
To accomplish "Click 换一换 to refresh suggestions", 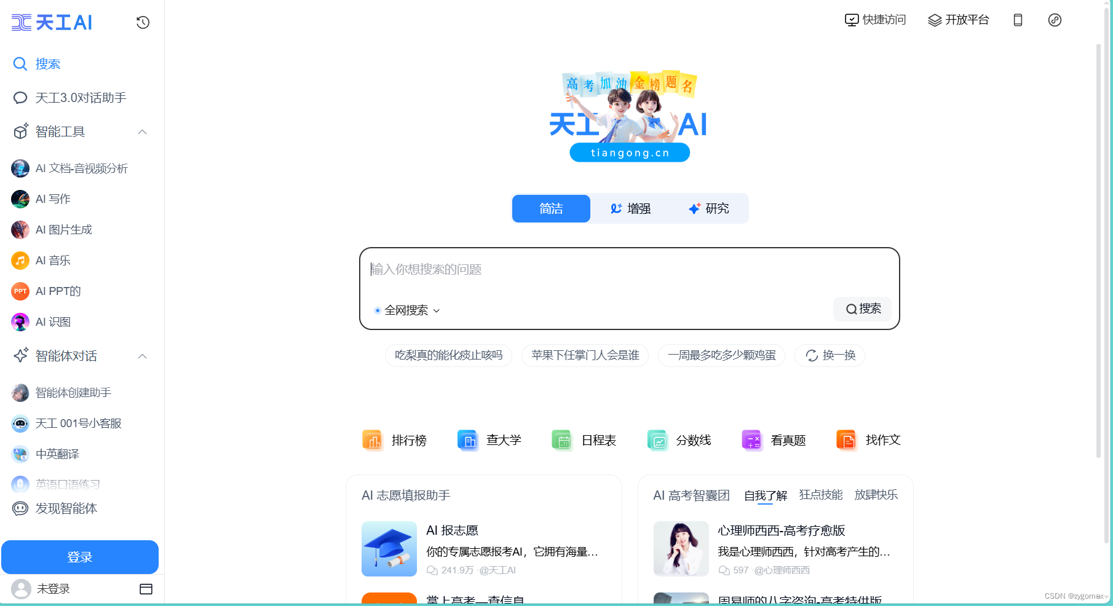I will [830, 356].
